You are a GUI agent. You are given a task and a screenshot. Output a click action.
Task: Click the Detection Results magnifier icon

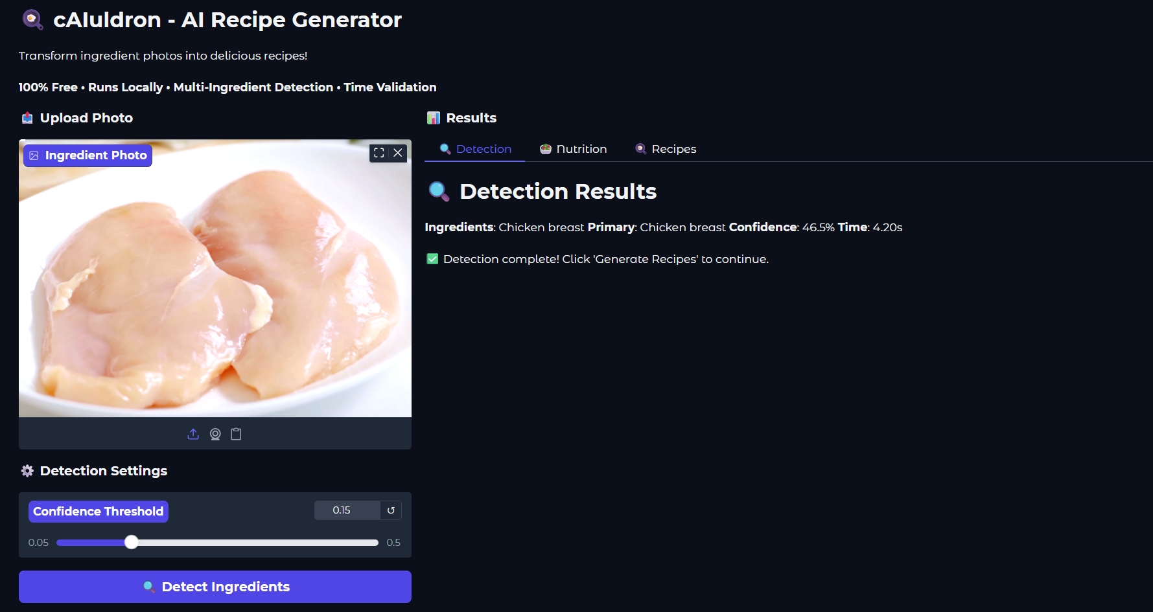tap(439, 191)
